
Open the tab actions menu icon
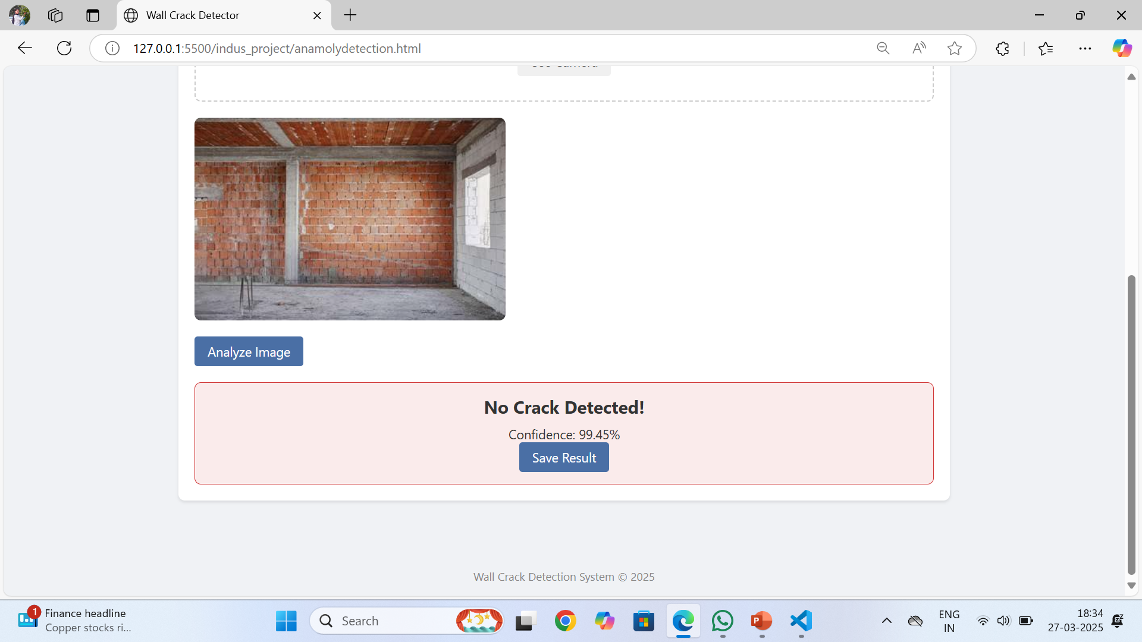(x=92, y=15)
